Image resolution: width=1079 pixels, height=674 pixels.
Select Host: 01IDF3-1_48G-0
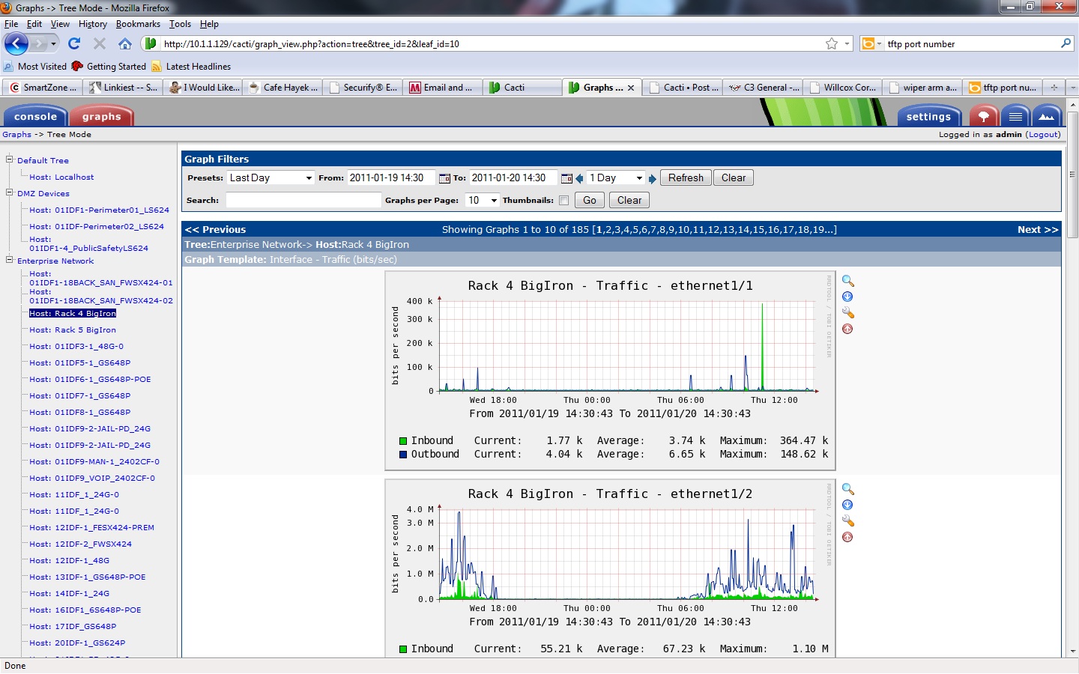click(x=76, y=347)
